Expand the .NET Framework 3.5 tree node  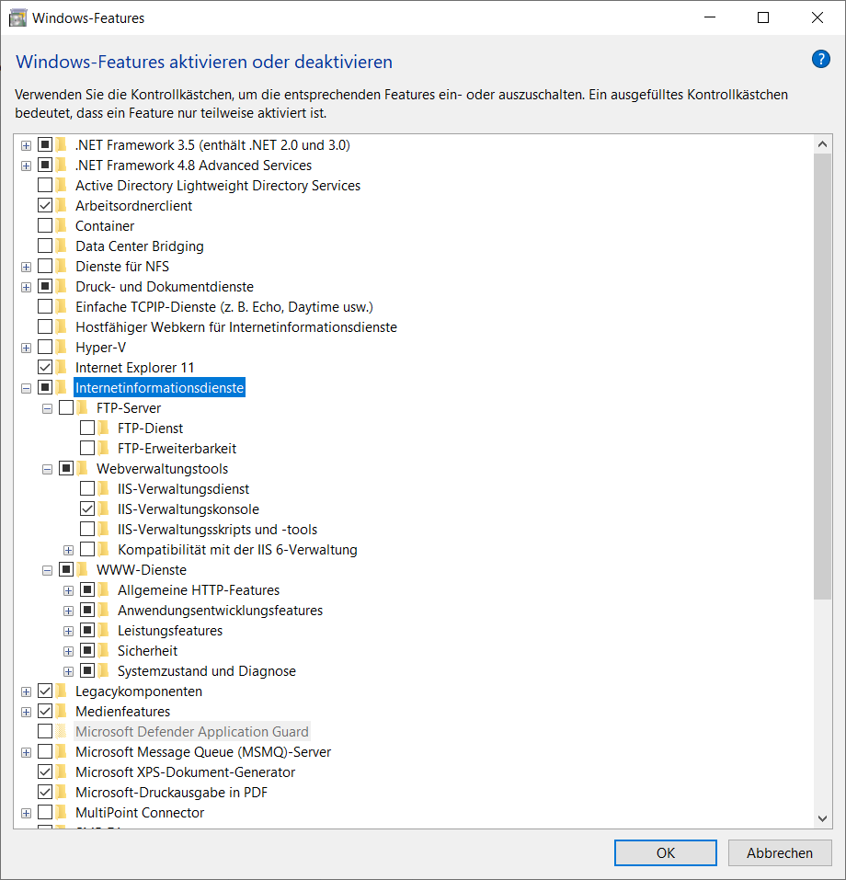pyautogui.click(x=26, y=144)
